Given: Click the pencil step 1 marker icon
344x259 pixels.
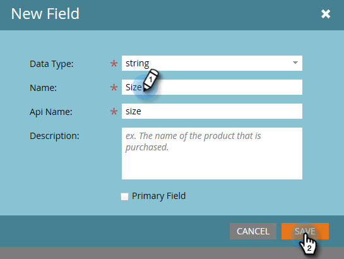Looking at the screenshot, I should (x=151, y=80).
